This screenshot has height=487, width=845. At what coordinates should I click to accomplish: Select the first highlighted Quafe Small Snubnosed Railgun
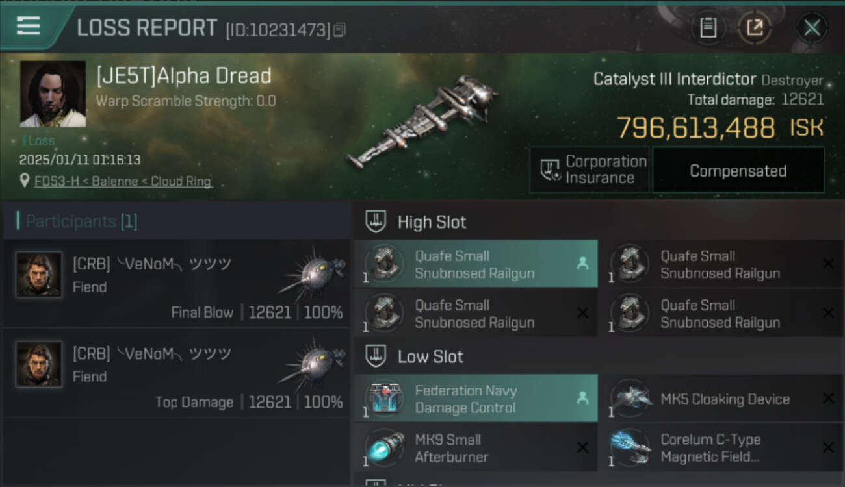pos(476,264)
